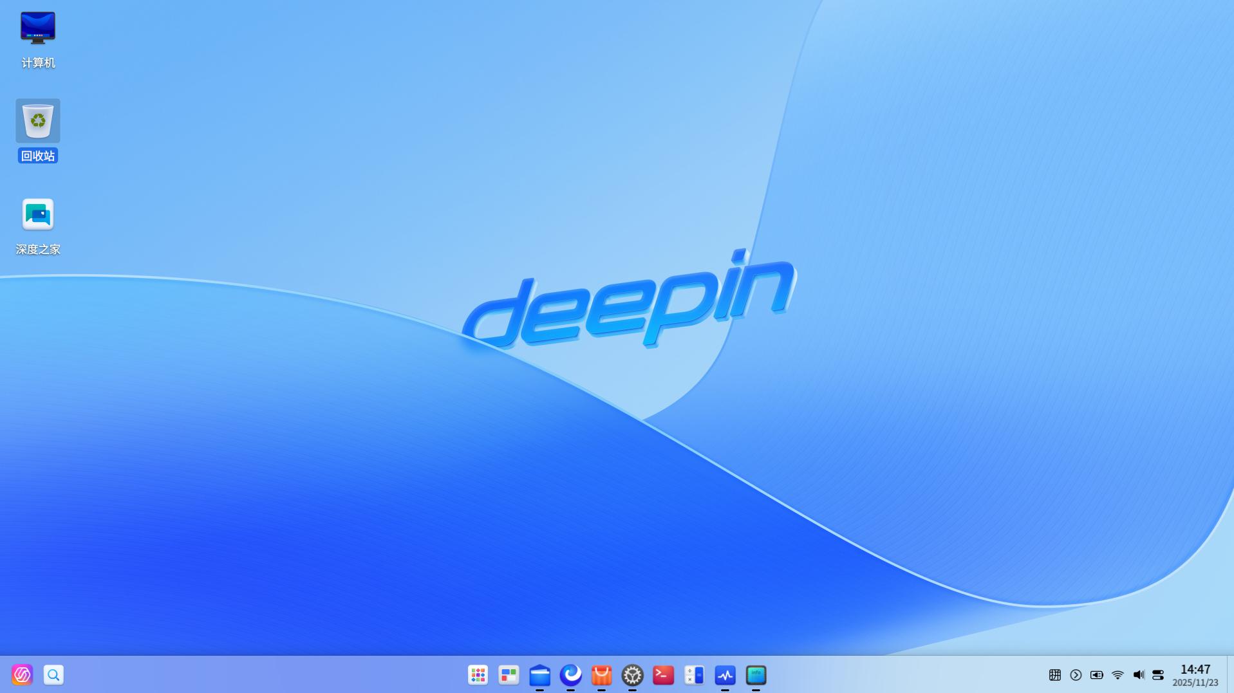
Task: Select the 回收站 trash icon
Action: [x=38, y=121]
